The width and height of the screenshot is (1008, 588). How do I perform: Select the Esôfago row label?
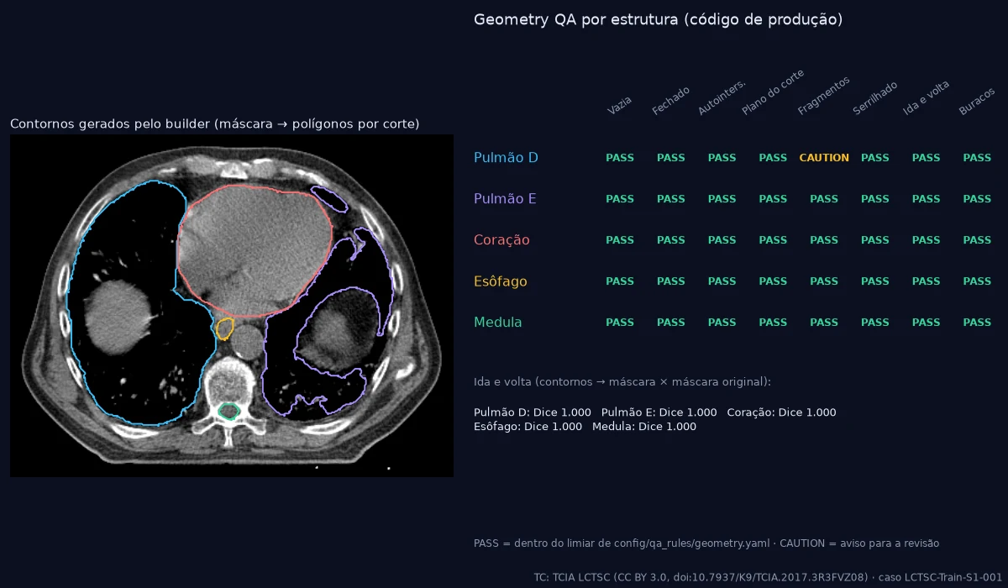point(501,281)
